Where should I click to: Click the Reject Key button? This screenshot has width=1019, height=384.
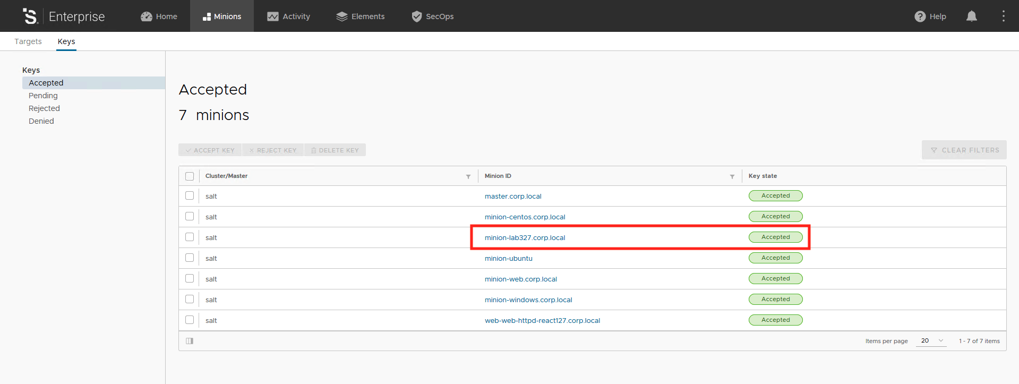coord(273,150)
